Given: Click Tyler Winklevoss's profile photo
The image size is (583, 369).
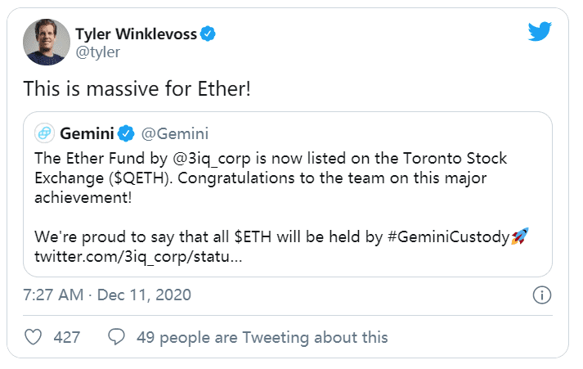Looking at the screenshot, I should coord(47,41).
